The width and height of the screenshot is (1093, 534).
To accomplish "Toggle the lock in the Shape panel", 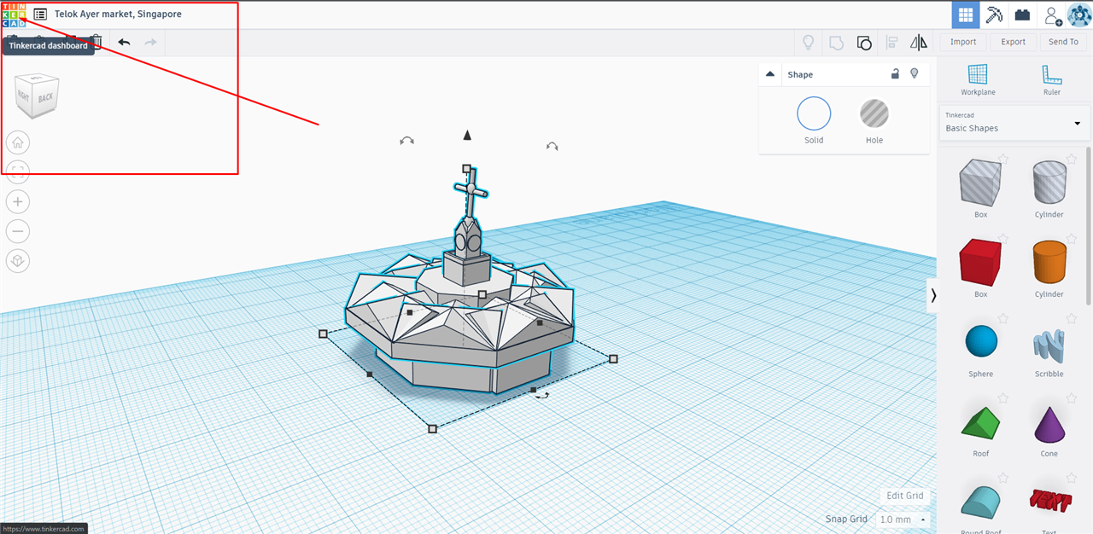I will click(x=895, y=74).
